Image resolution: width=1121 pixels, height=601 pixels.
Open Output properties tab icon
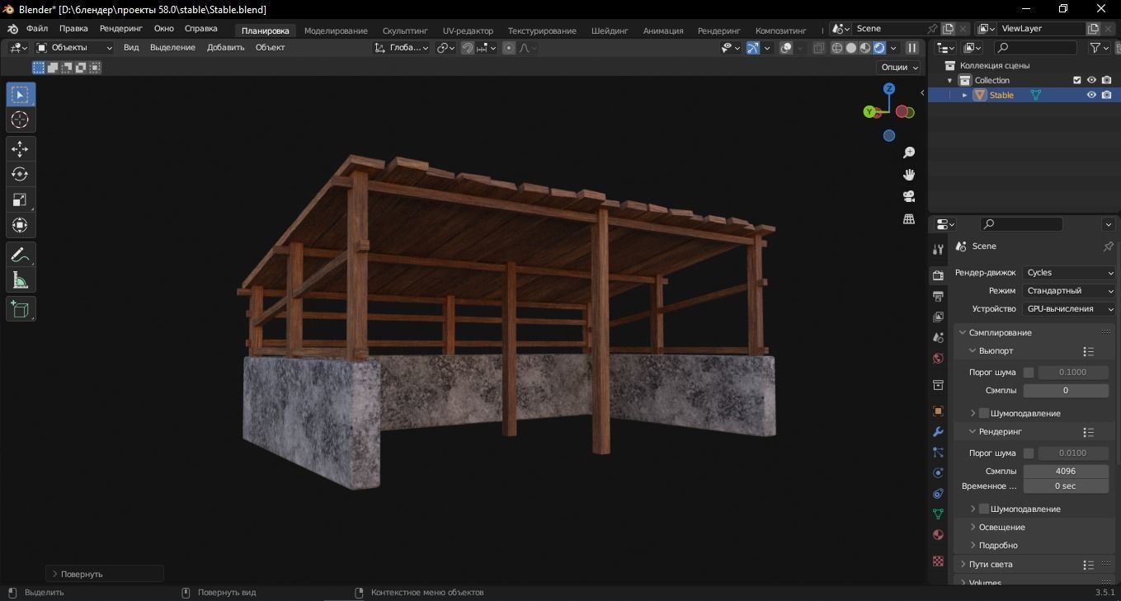pyautogui.click(x=938, y=296)
